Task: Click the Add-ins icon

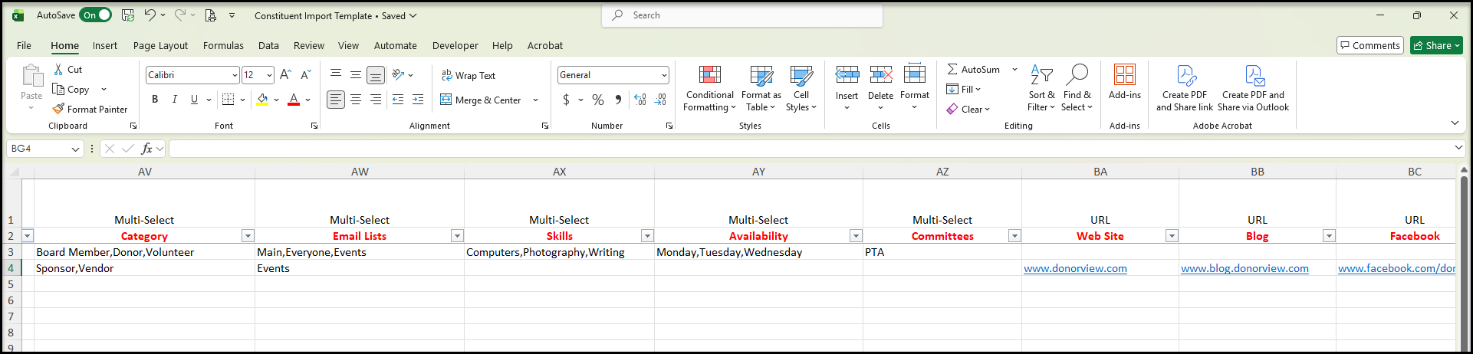Action: point(1125,74)
